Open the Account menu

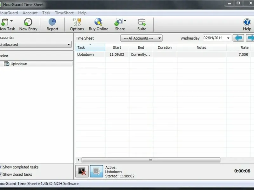click(x=30, y=13)
